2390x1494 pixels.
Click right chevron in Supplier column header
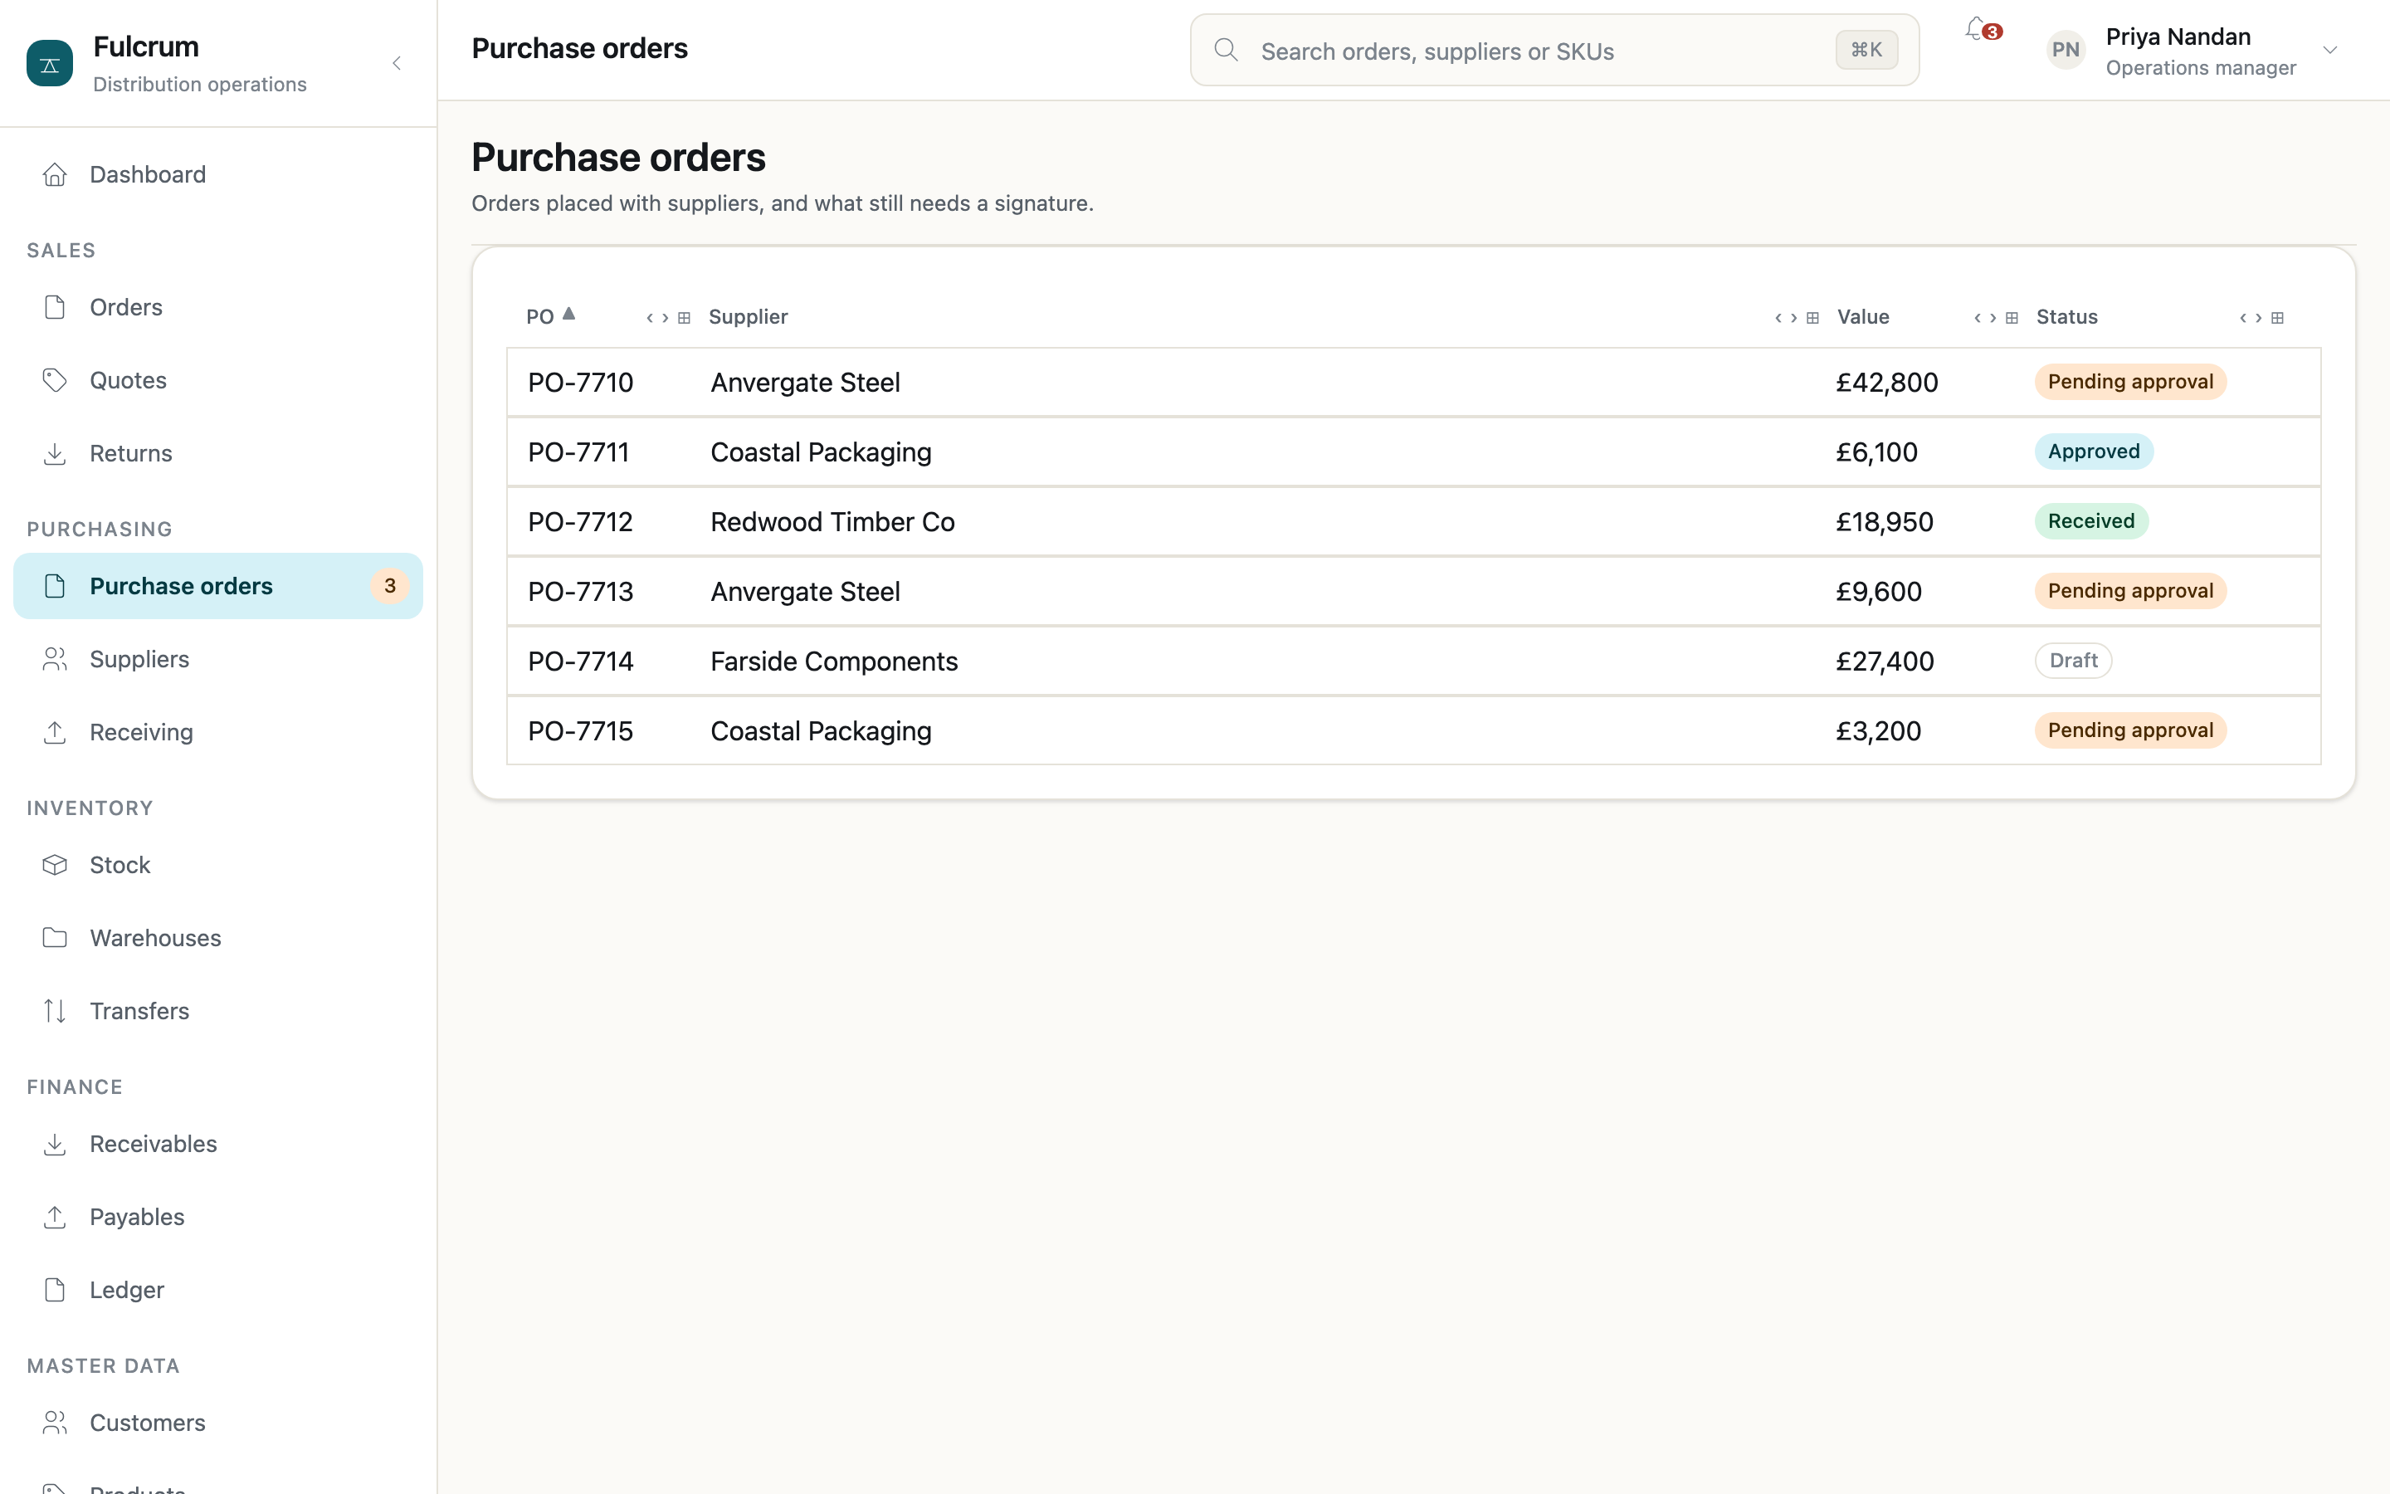click(x=1793, y=318)
